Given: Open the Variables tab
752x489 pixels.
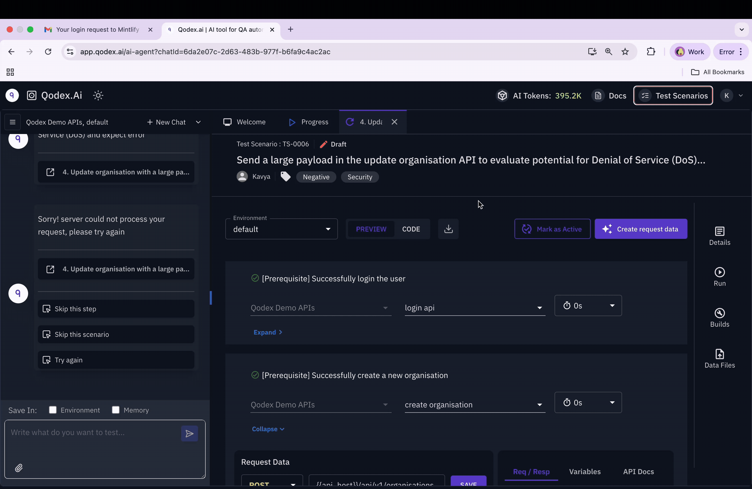Looking at the screenshot, I should point(584,472).
